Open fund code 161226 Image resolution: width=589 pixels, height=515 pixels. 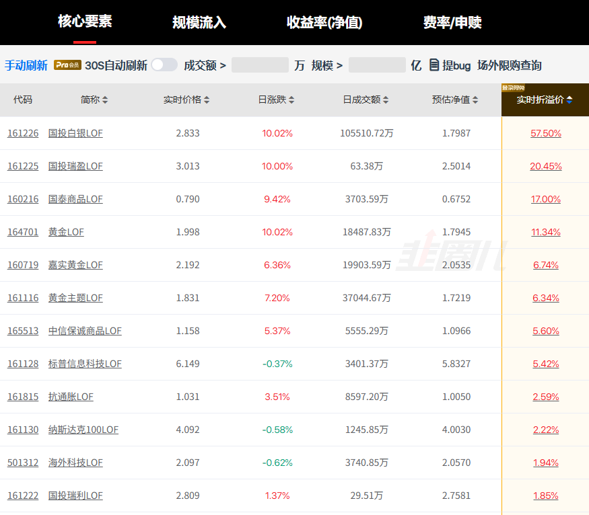[23, 133]
